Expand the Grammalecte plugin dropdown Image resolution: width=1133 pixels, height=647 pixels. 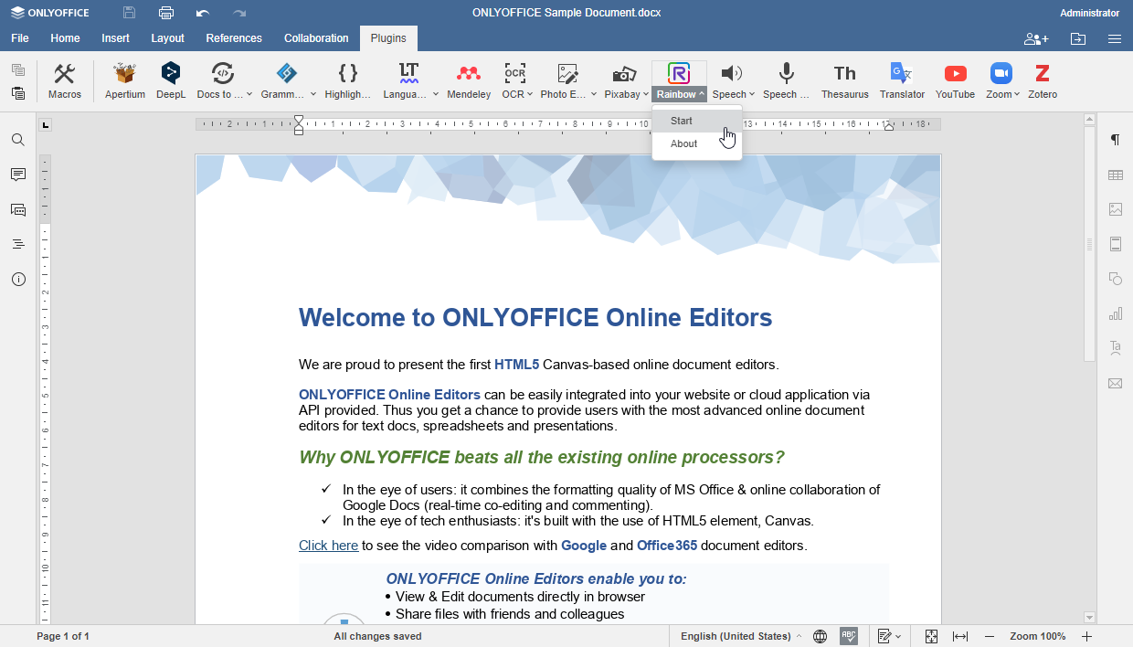313,94
